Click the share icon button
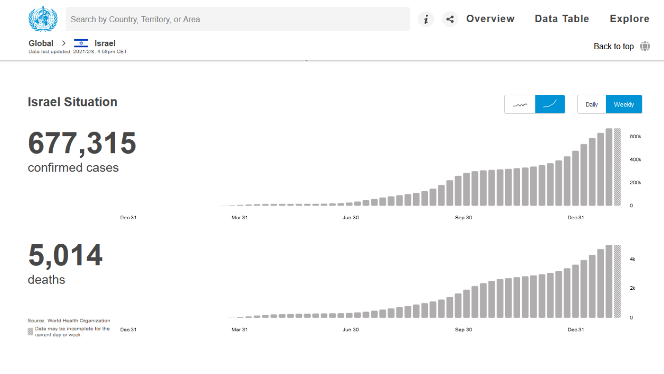The width and height of the screenshot is (664, 374). [x=450, y=19]
